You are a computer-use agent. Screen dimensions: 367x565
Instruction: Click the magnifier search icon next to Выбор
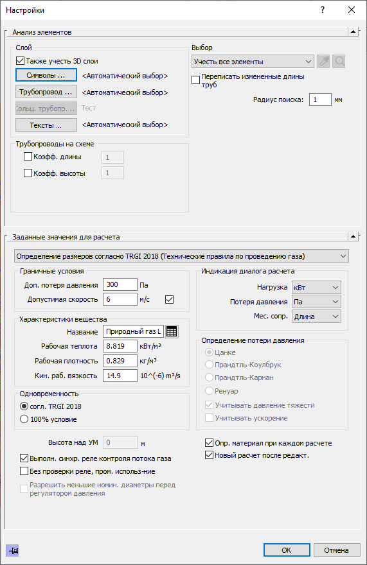click(339, 62)
